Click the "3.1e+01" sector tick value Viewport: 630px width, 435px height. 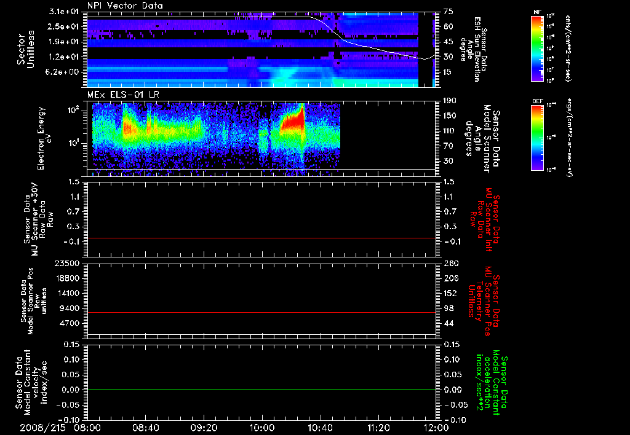pyautogui.click(x=65, y=12)
